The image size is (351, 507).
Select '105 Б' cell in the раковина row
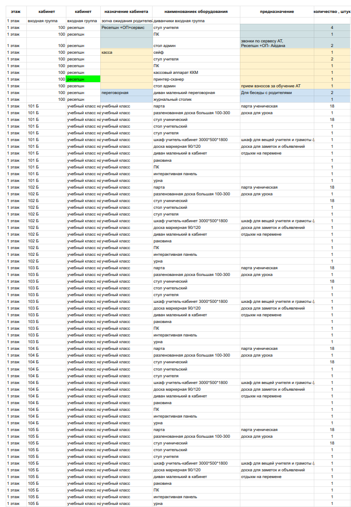46,483
